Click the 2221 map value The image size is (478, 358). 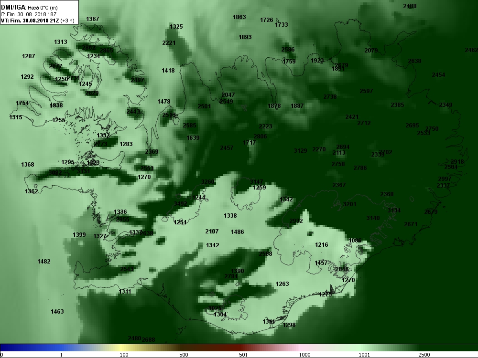coord(169,43)
